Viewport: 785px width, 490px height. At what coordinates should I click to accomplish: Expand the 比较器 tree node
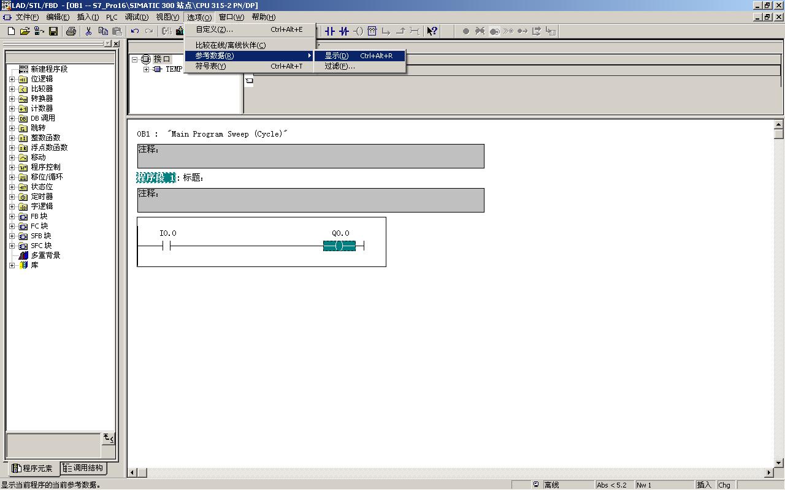pos(12,89)
